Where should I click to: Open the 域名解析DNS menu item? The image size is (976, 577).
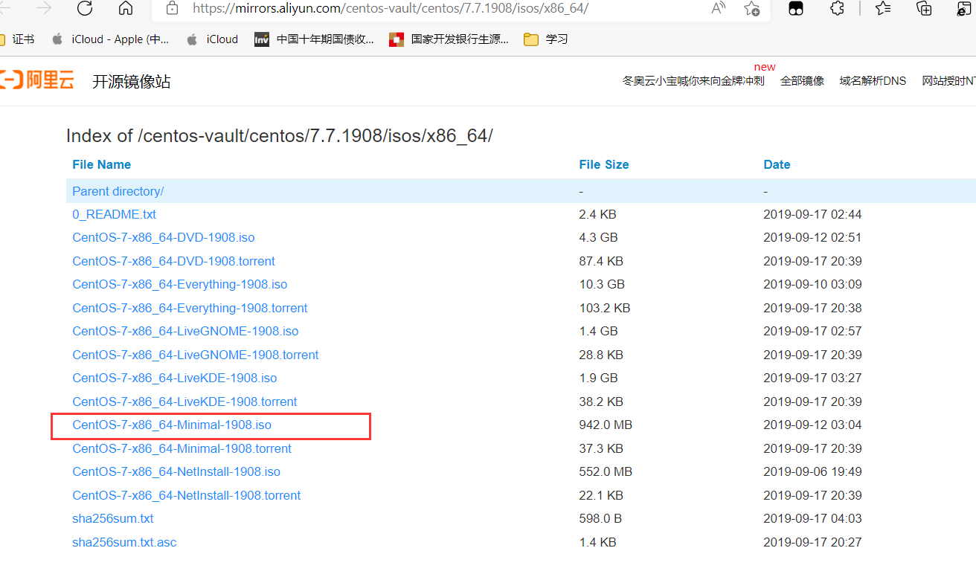coord(873,81)
